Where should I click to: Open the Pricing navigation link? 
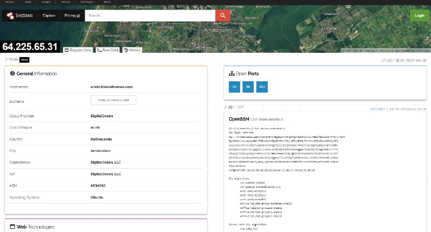pyautogui.click(x=72, y=16)
